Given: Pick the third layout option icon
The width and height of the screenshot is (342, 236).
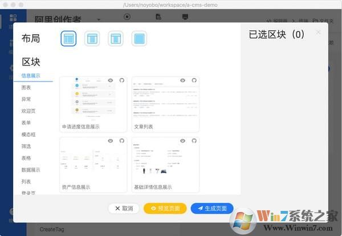Looking at the screenshot, I should [116, 38].
